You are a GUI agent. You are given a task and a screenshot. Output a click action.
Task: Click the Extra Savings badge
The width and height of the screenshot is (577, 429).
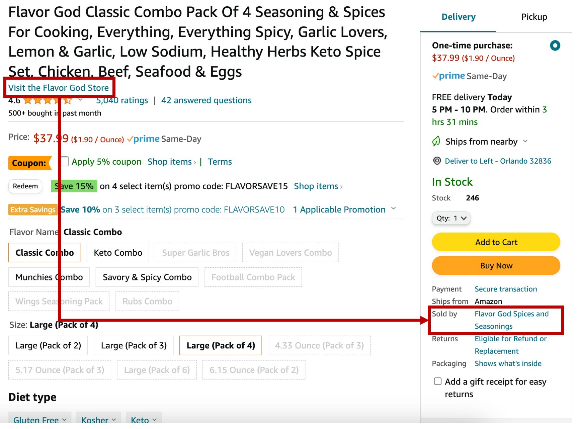coord(33,210)
